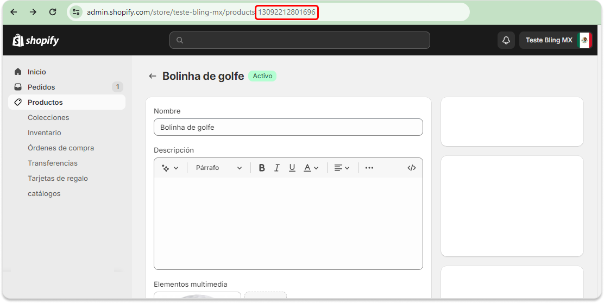Open Párrafo style dropdown

click(219, 168)
